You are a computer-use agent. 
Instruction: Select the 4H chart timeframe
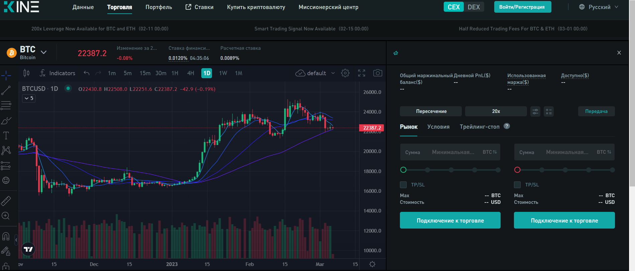tap(191, 73)
